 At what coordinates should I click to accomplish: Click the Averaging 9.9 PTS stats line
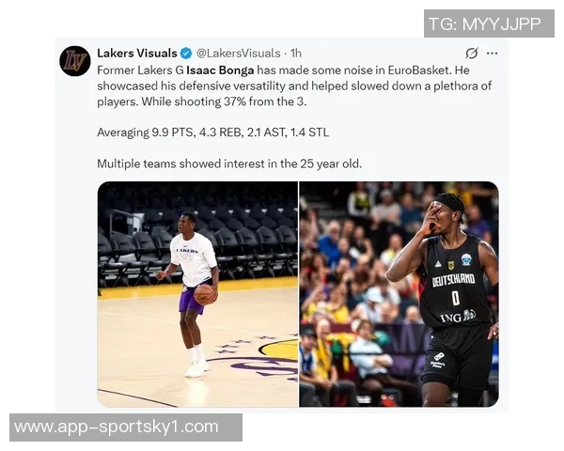click(213, 132)
